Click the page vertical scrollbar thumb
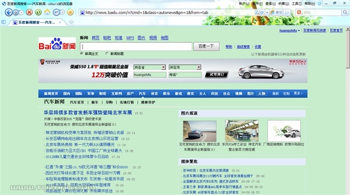Viewport: 350px width, 195px height. coord(347,50)
